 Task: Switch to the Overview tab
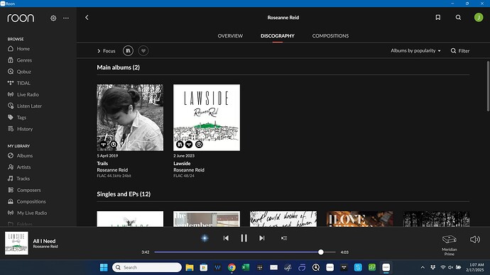click(230, 36)
